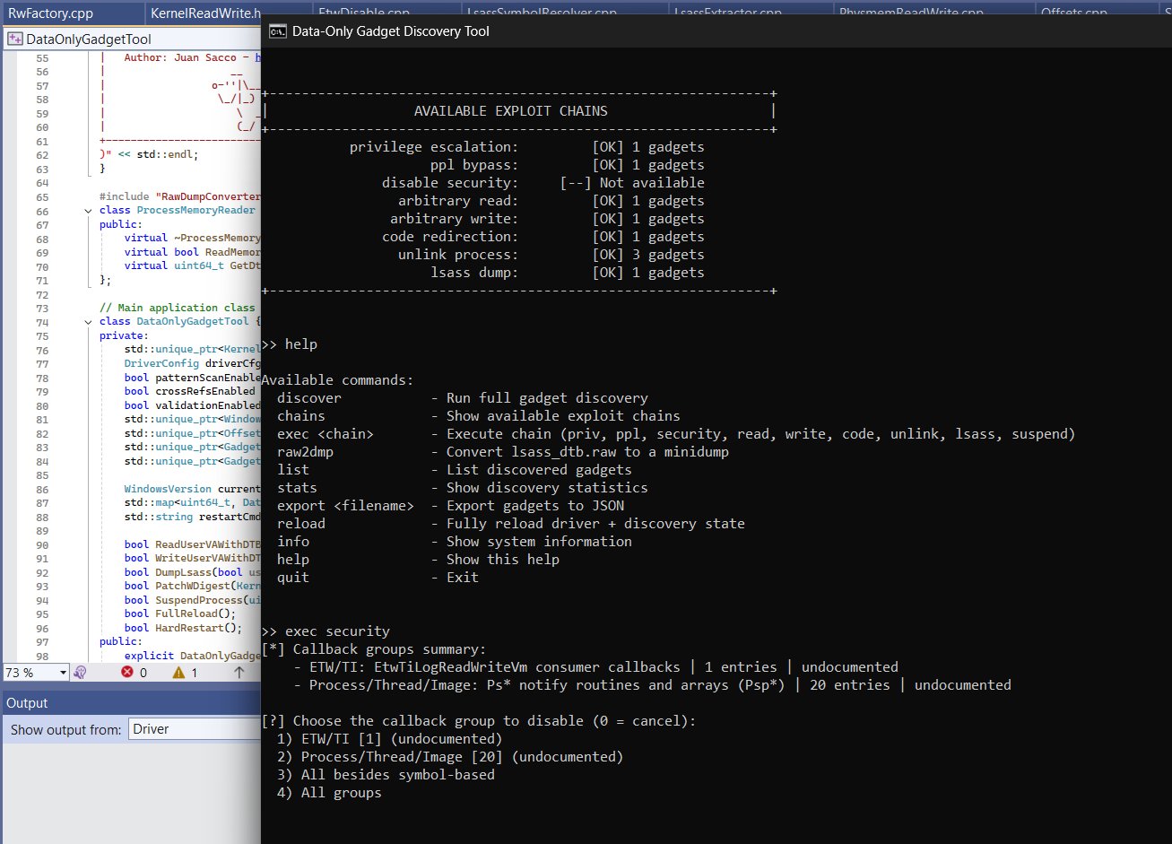The height and width of the screenshot is (844, 1172).
Task: Collapse the DataOnlyGadgetTool class fold
Action: tap(88, 322)
